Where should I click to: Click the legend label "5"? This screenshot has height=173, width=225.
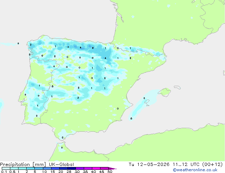[35, 172]
